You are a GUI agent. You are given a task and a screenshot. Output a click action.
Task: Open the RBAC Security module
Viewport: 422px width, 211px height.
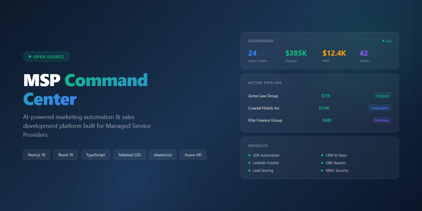(335, 170)
